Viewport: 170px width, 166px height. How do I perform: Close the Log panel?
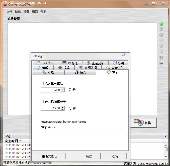coord(165,136)
